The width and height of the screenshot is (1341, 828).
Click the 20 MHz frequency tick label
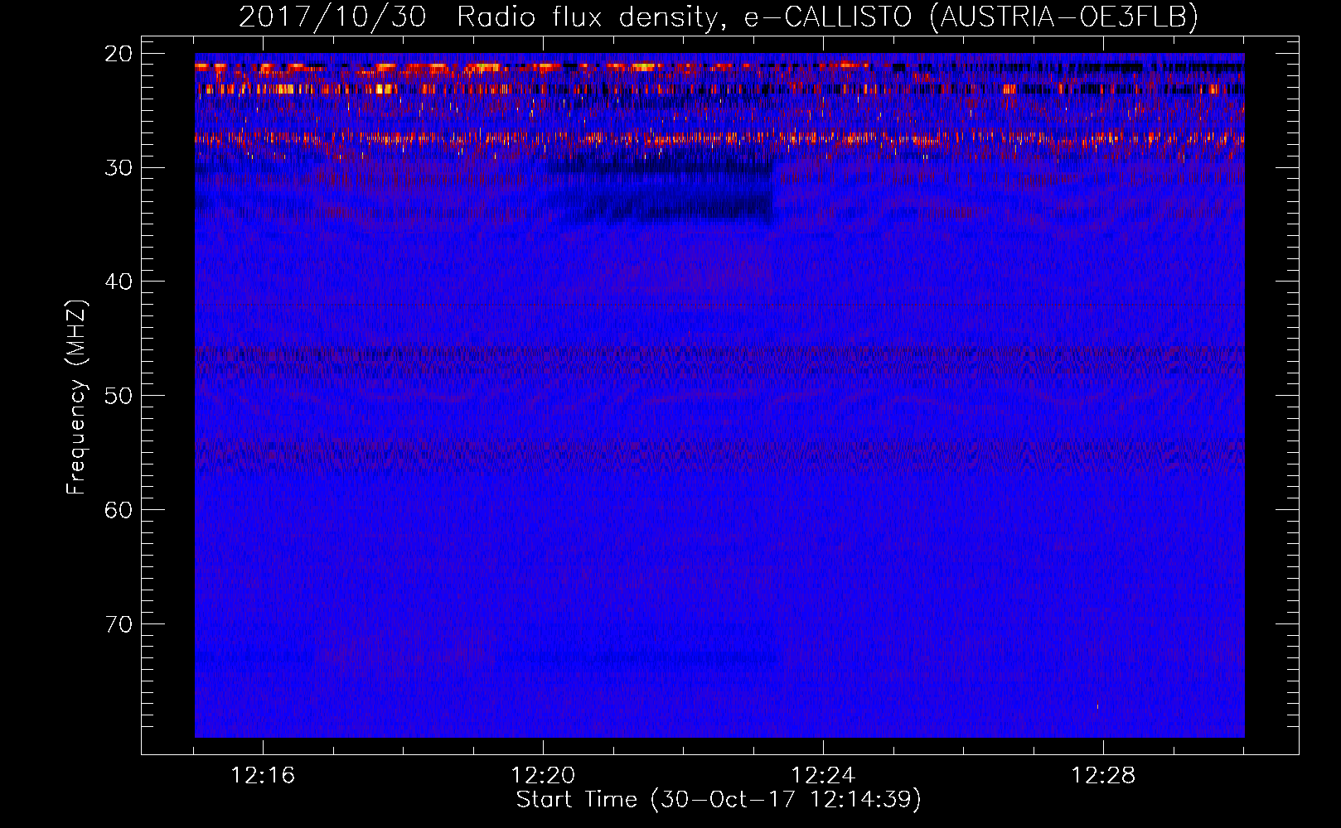click(119, 54)
